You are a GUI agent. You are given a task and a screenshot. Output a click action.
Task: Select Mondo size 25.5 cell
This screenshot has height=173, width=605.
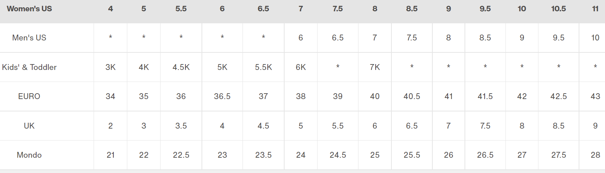(412, 155)
